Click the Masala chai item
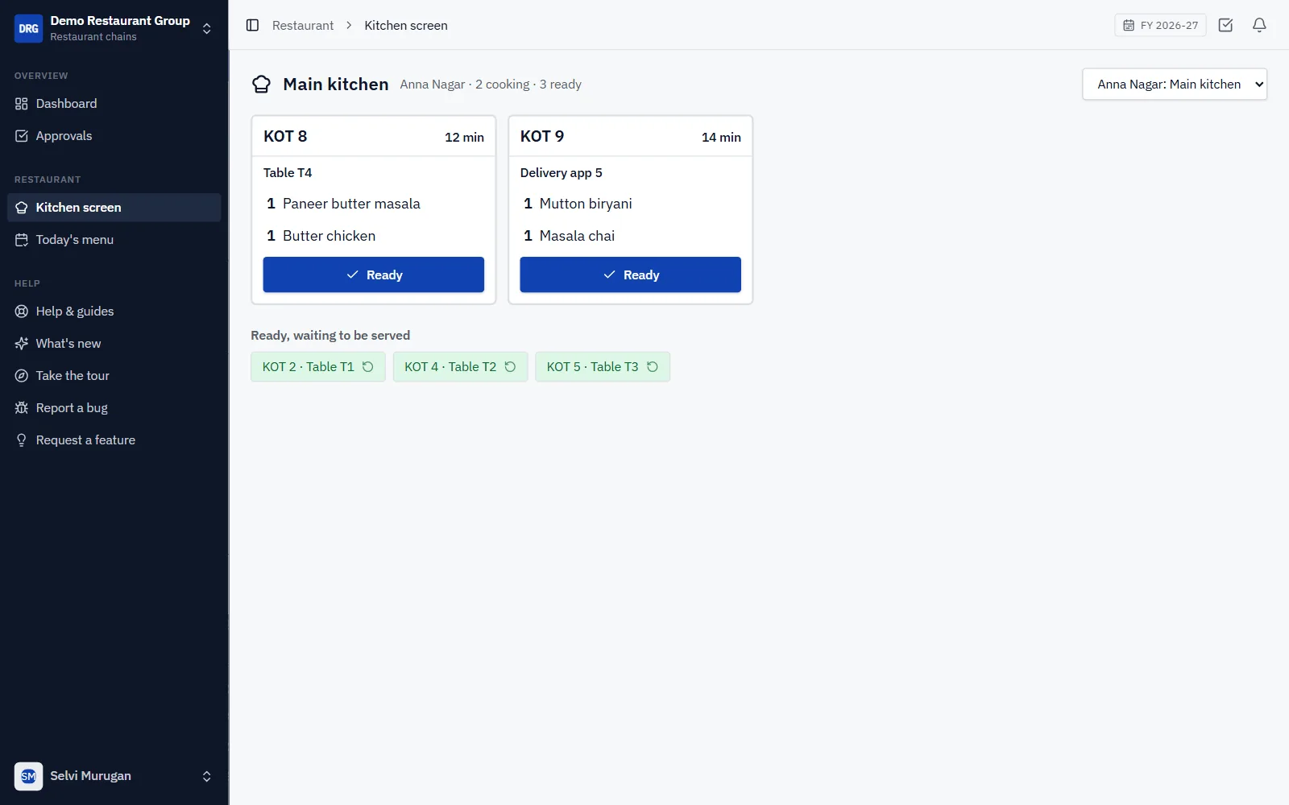The image size is (1289, 805). tap(577, 236)
